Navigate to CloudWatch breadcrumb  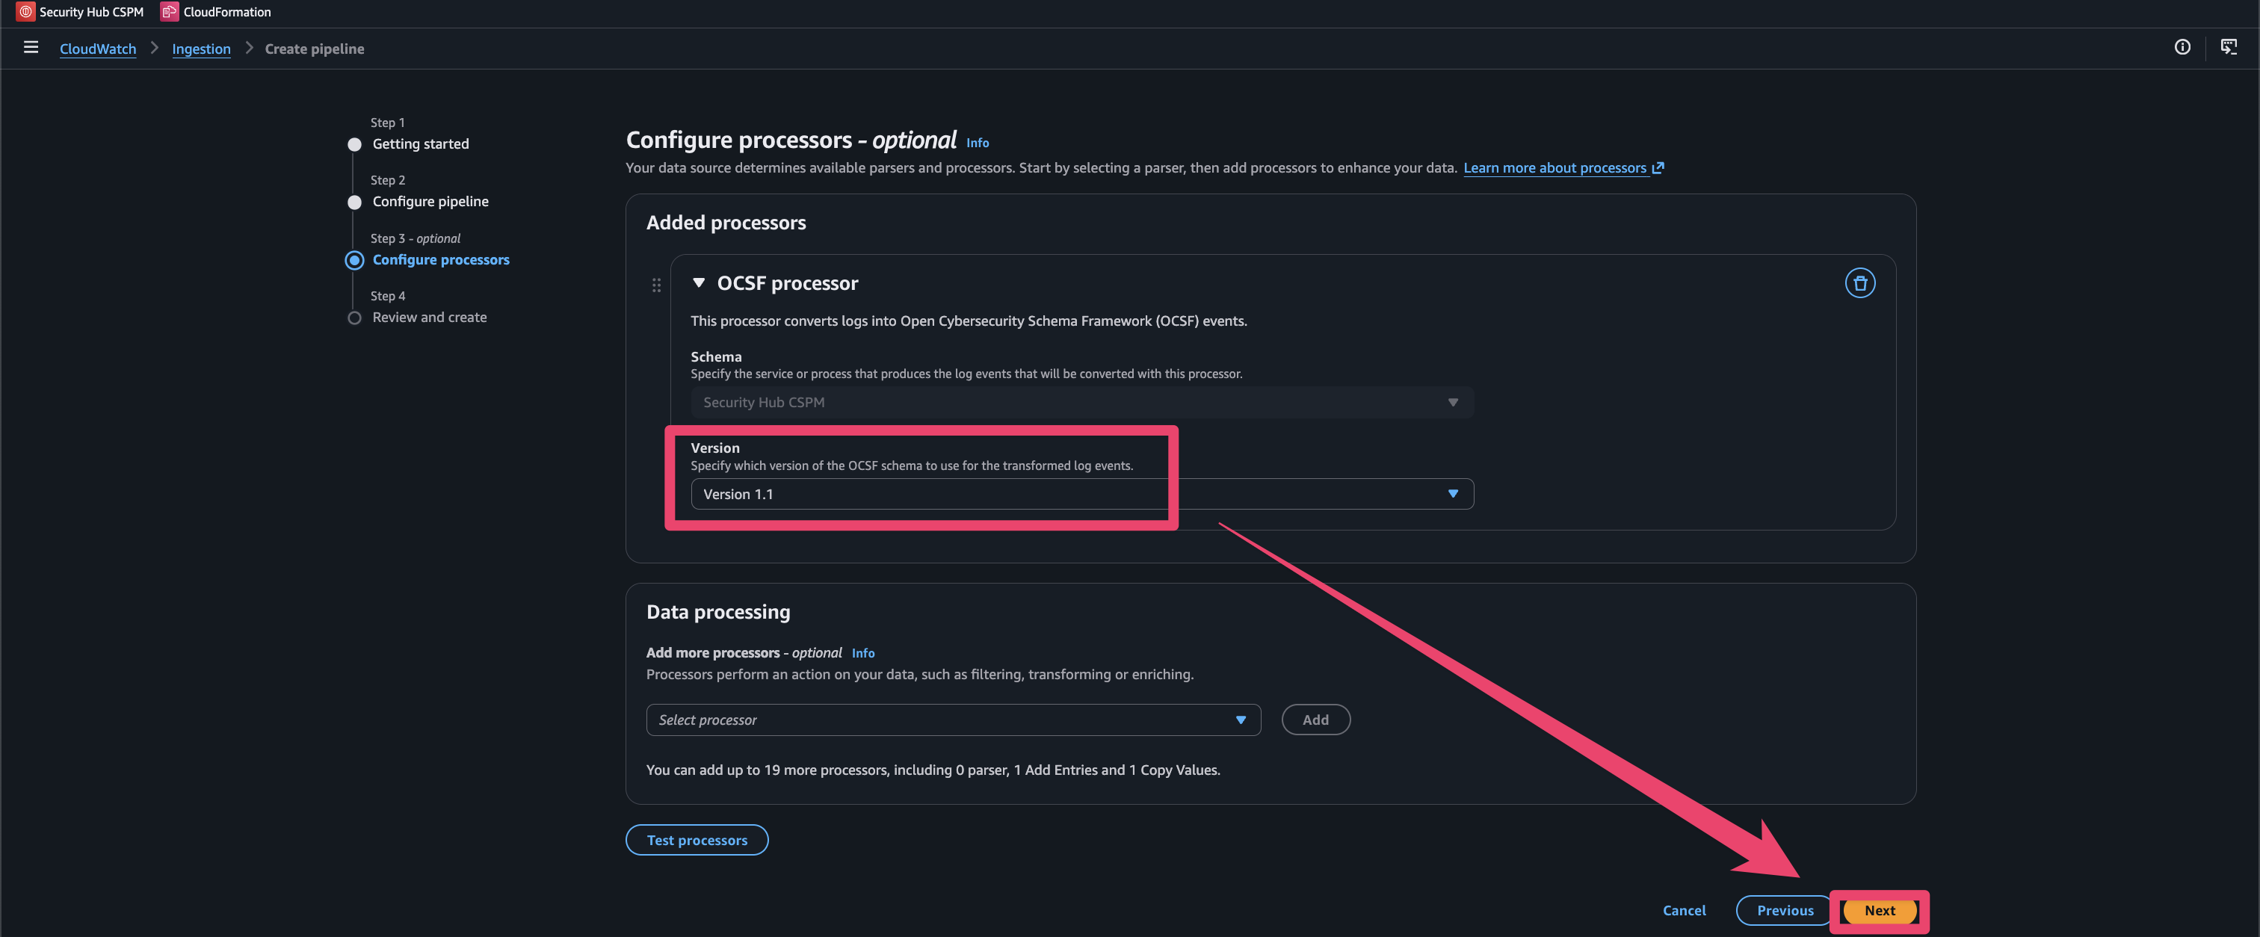pos(97,49)
